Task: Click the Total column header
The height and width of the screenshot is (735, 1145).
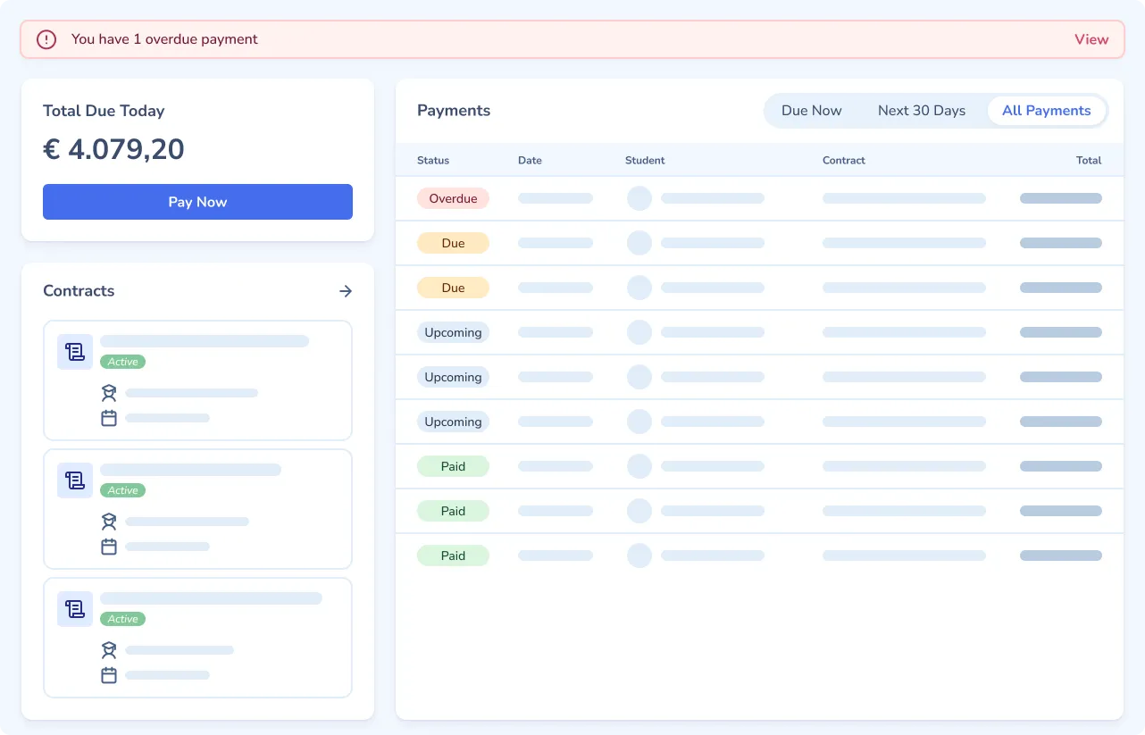Action: point(1089,160)
